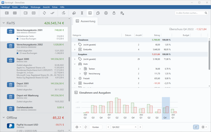211x132 pixels.
Task: Expand the Einkünfte category row
Action: [75, 49]
